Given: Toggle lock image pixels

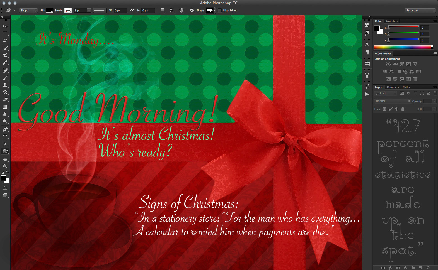Looking at the screenshot, I should tap(391, 109).
